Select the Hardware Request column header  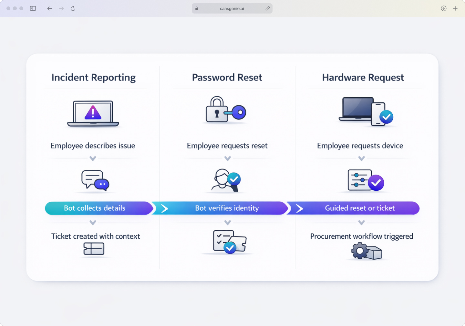point(363,77)
